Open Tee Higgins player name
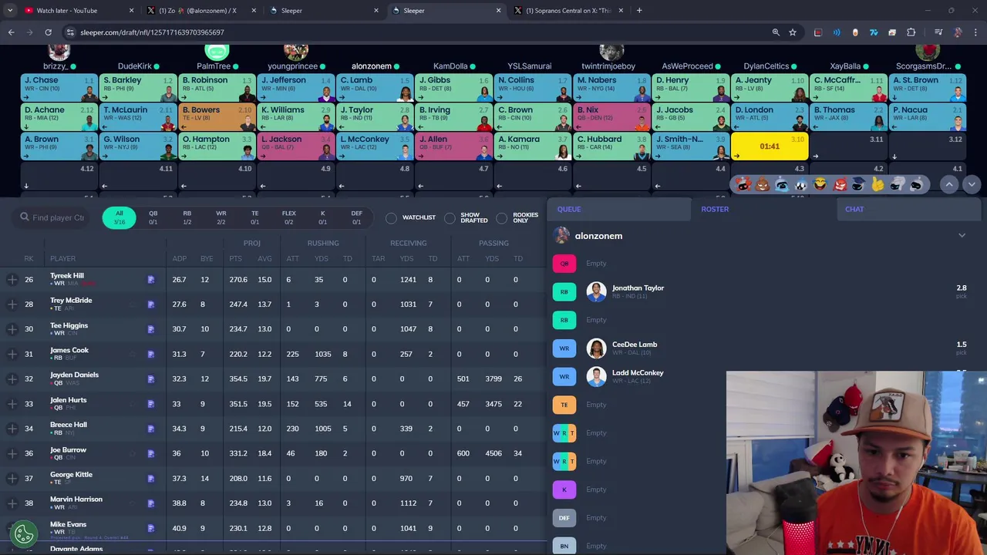The height and width of the screenshot is (555, 987). pyautogui.click(x=69, y=325)
